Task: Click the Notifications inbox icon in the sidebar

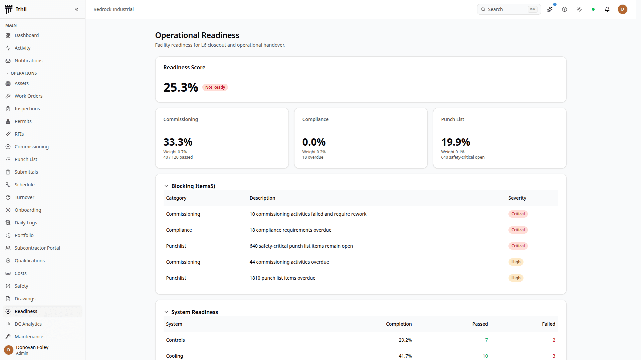Action: [8, 61]
